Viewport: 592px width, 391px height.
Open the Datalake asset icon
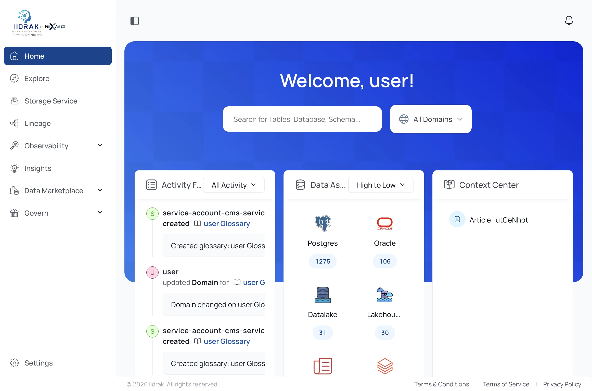click(x=323, y=295)
